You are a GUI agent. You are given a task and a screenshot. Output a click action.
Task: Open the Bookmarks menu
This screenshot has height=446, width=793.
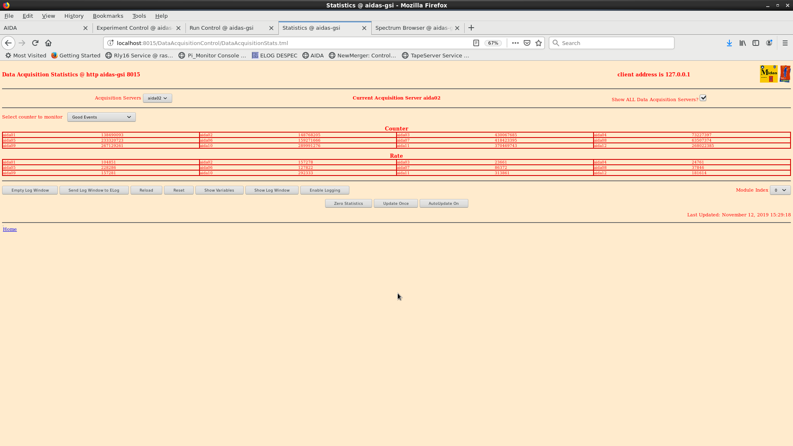pyautogui.click(x=108, y=16)
